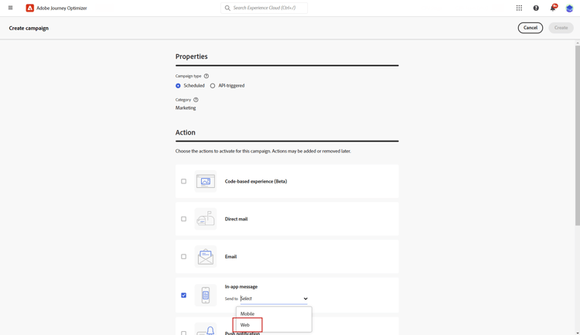Screen dimensions: 580x335
Task: Choose Mobile from the Send to list
Action: [x=274, y=314]
